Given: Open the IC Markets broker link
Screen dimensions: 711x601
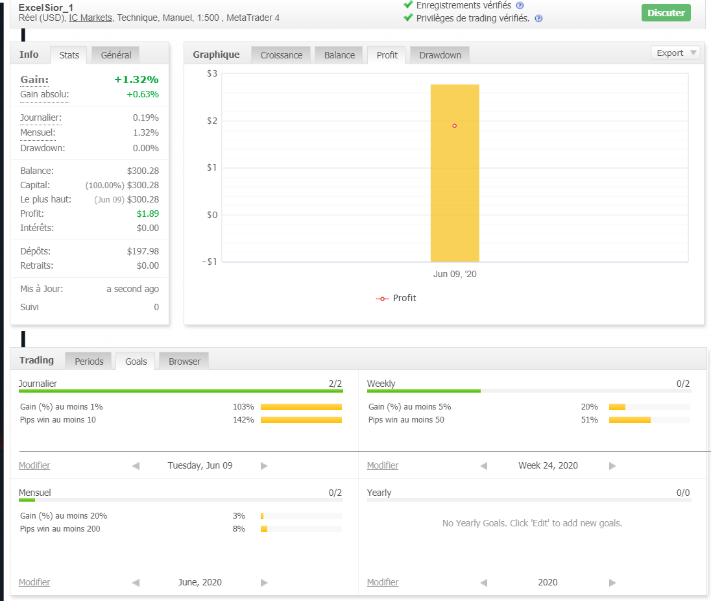Looking at the screenshot, I should tap(90, 18).
